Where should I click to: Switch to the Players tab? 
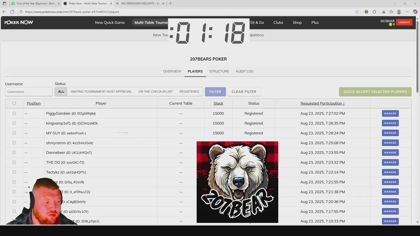pyautogui.click(x=195, y=71)
